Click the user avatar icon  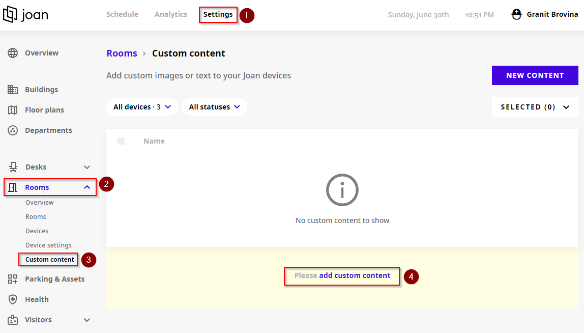coord(516,15)
